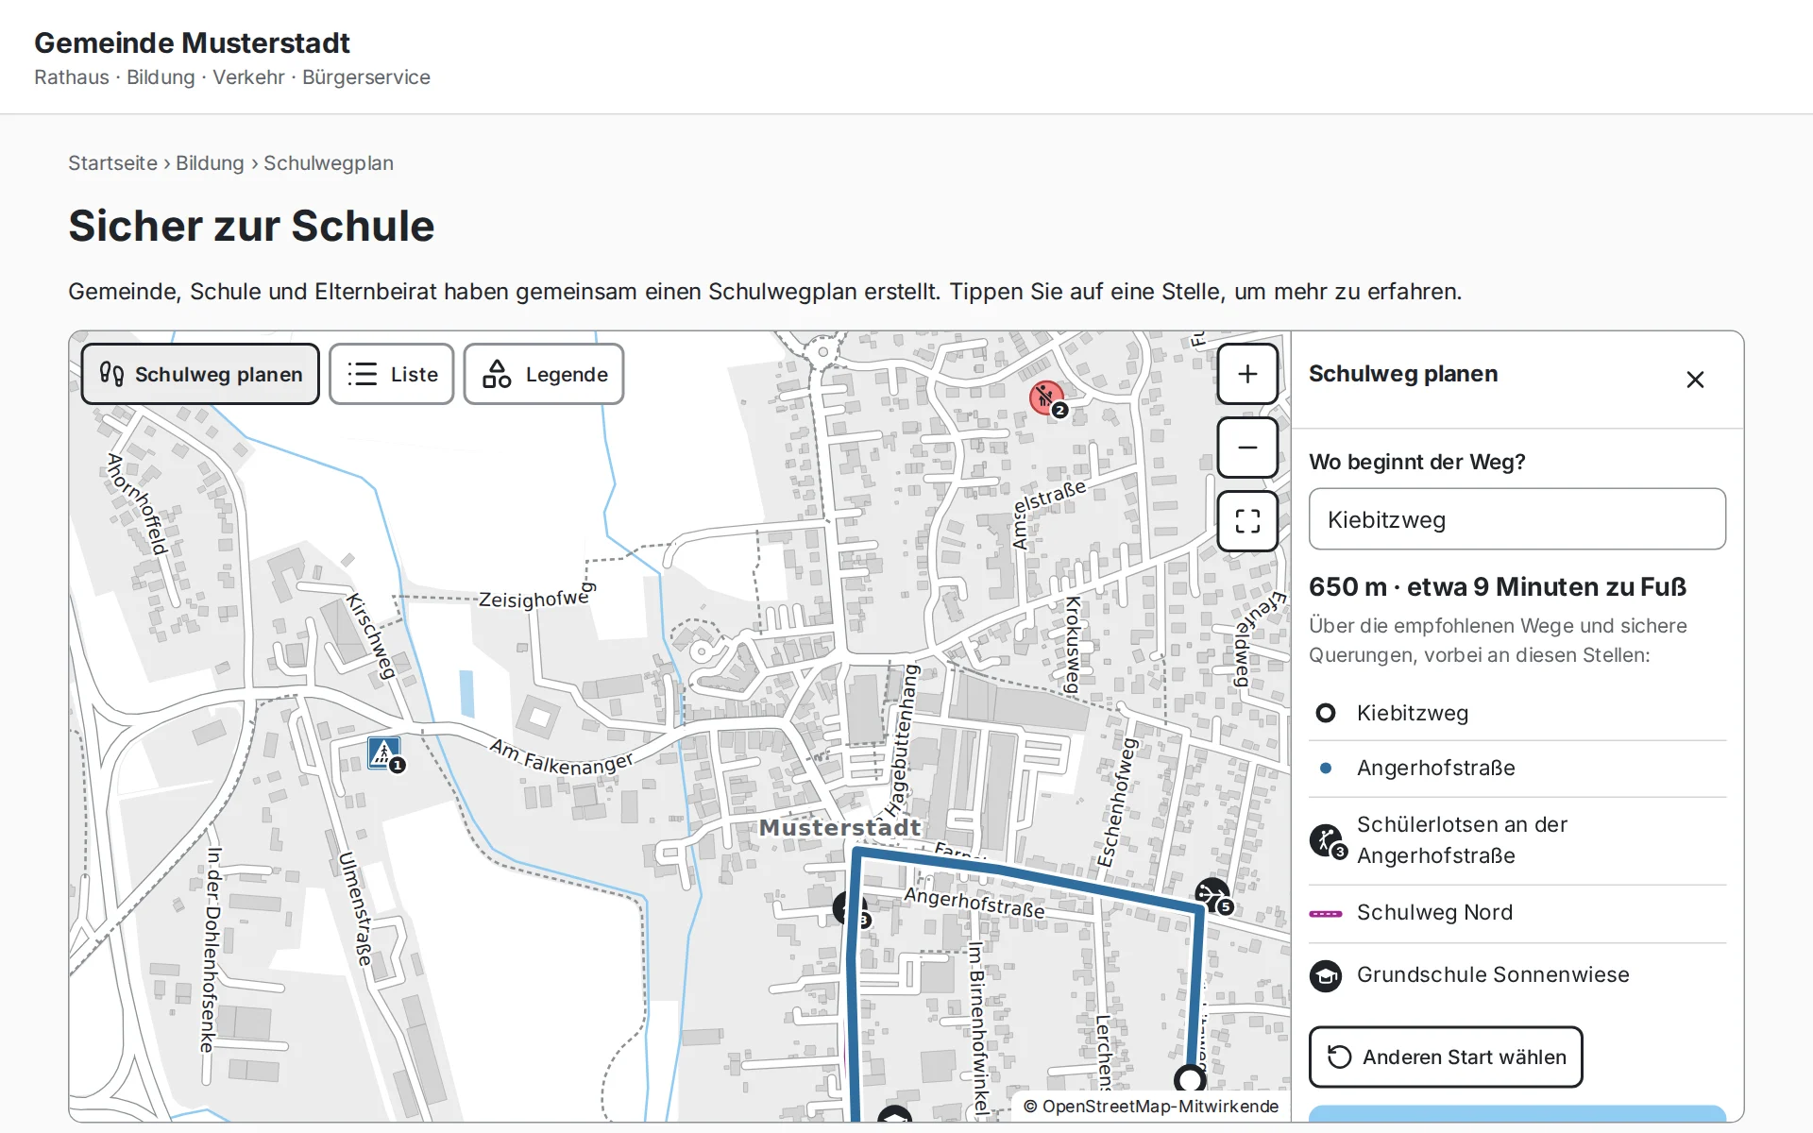Click the Kiebitzweg start input field
Viewport: 1813px width, 1133px height.
pos(1516,519)
